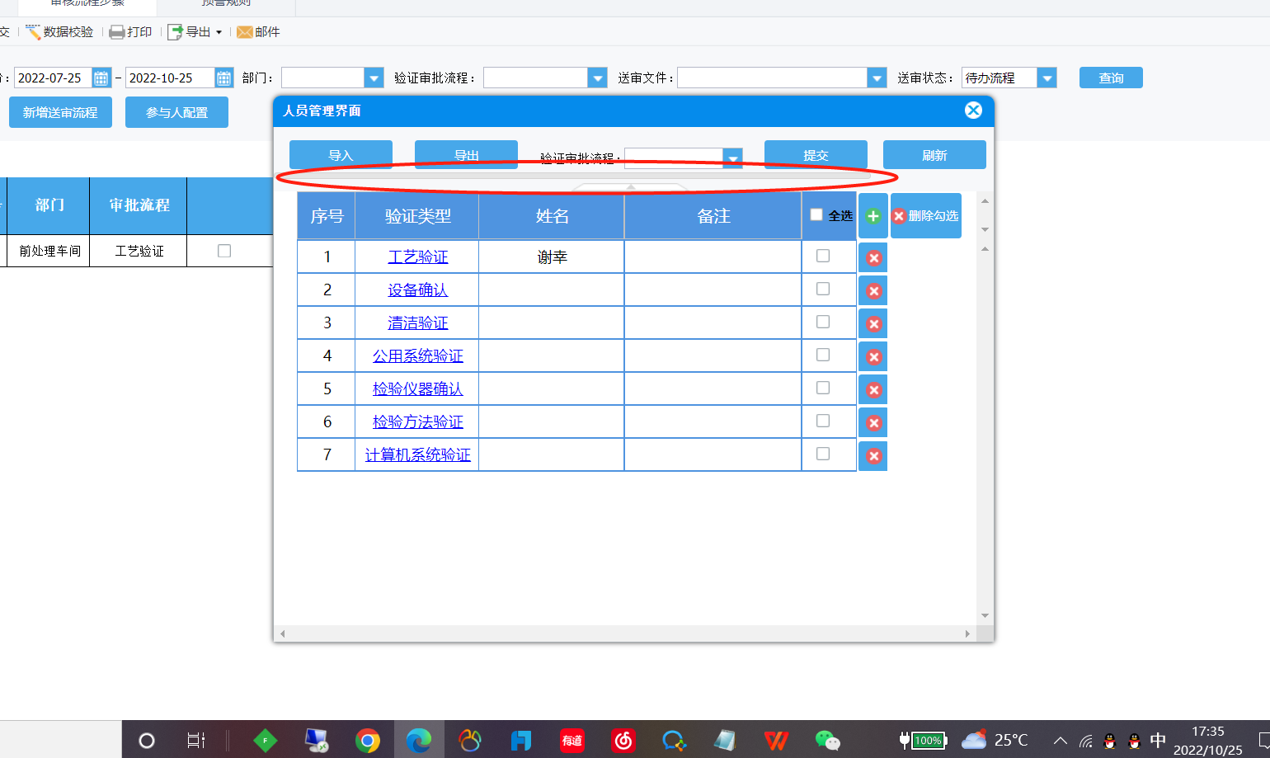
Task: Open Microsoft Edge from taskbar
Action: tap(419, 740)
